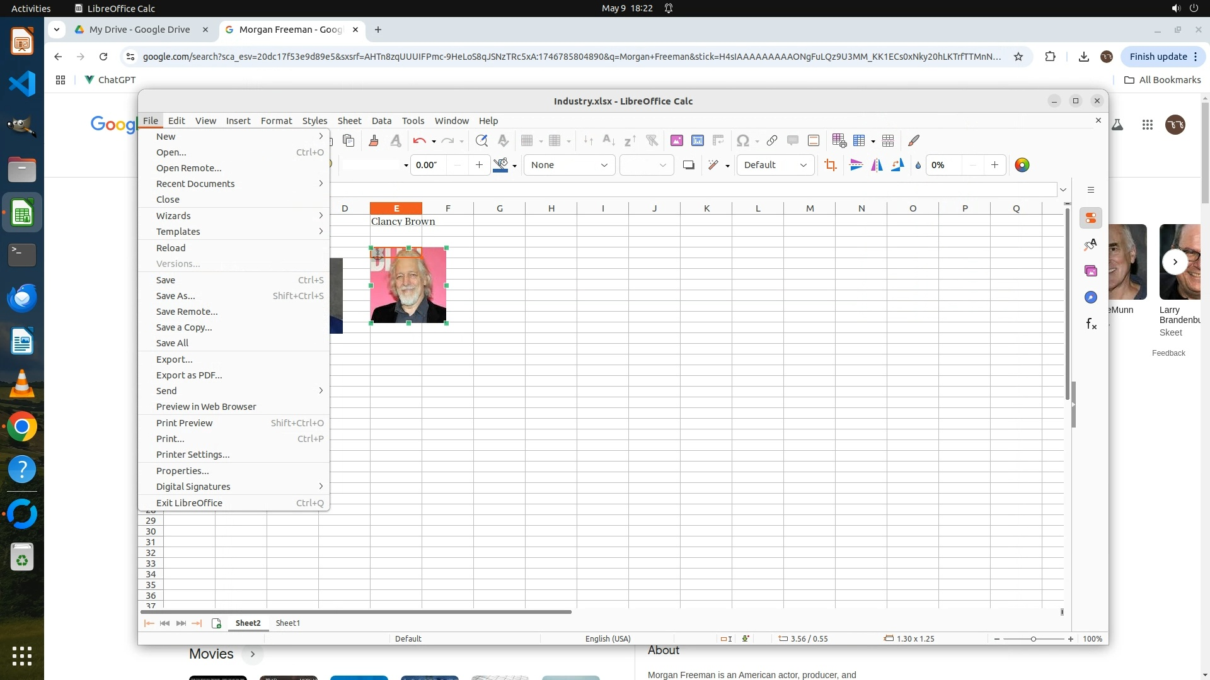
Task: Open the image Color settings icon
Action: click(1022, 165)
